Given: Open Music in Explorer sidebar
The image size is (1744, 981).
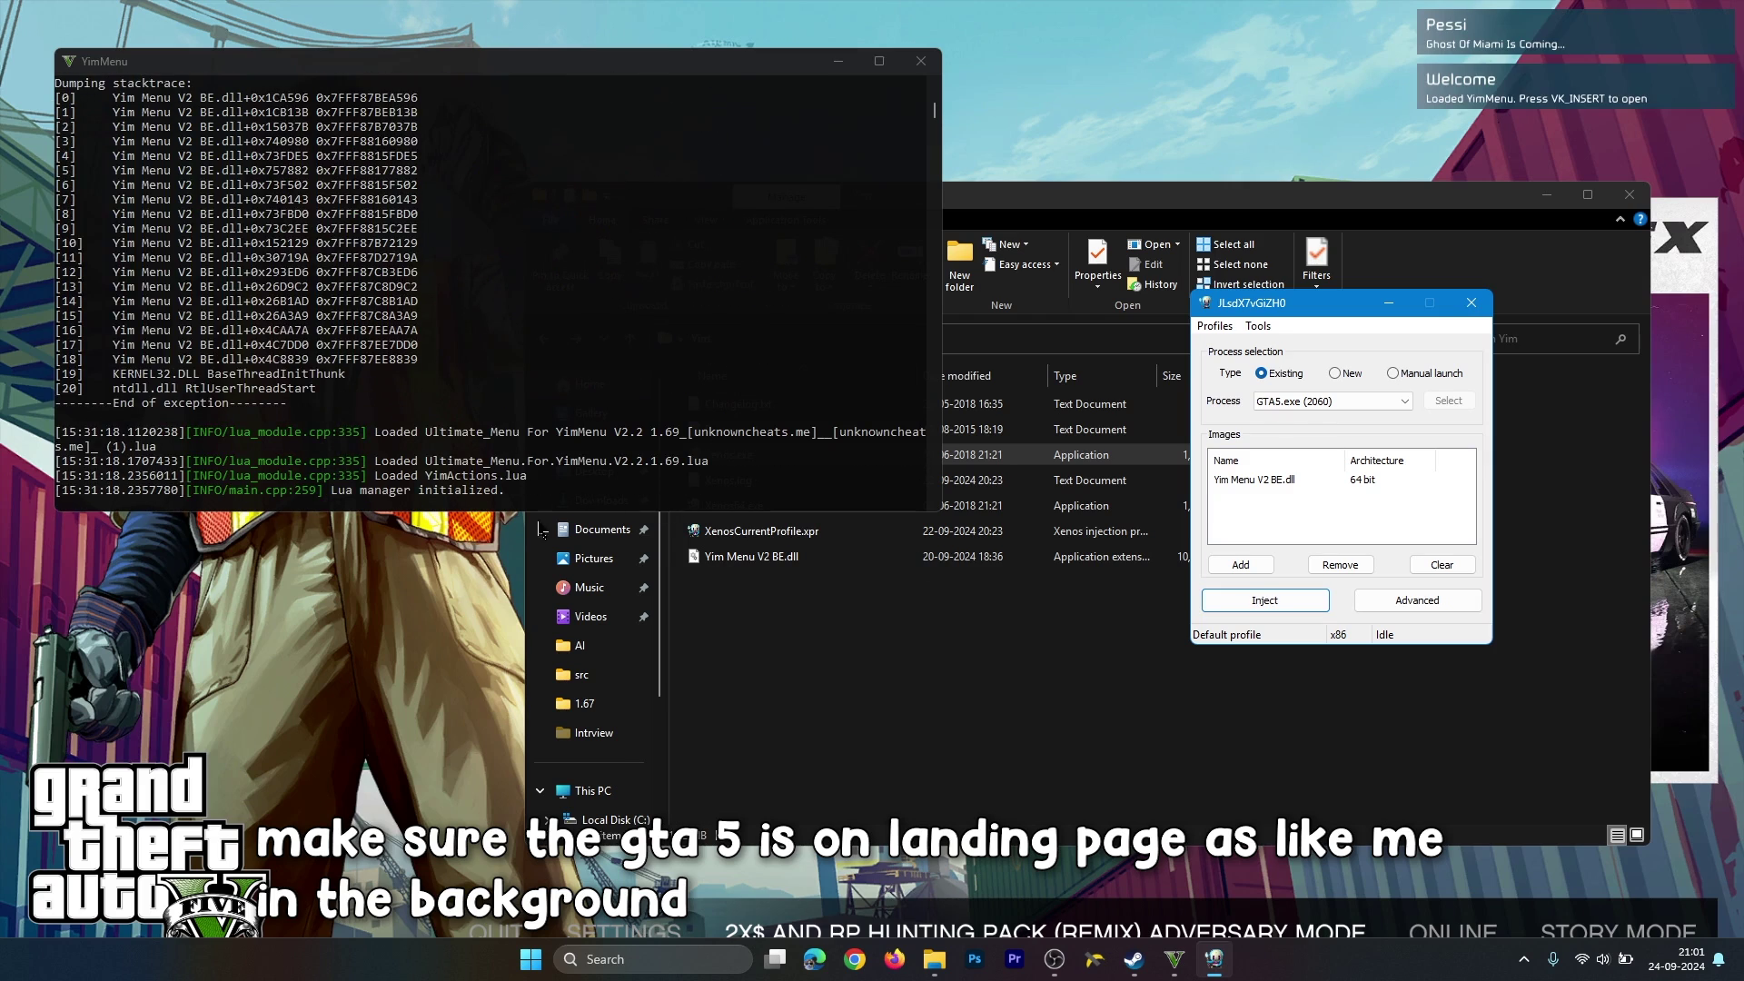Looking at the screenshot, I should [589, 588].
